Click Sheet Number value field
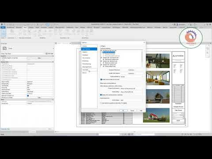Image resolution: width=212 pixels, height=159 pixels. pyautogui.click(x=40, y=90)
